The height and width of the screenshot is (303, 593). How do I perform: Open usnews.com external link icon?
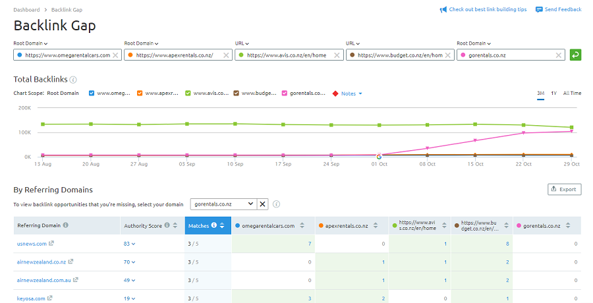(x=51, y=243)
